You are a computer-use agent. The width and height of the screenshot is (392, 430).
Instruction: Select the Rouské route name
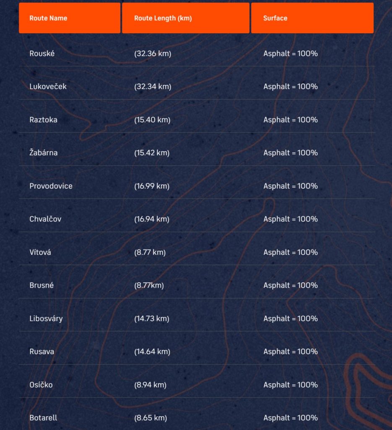point(42,53)
